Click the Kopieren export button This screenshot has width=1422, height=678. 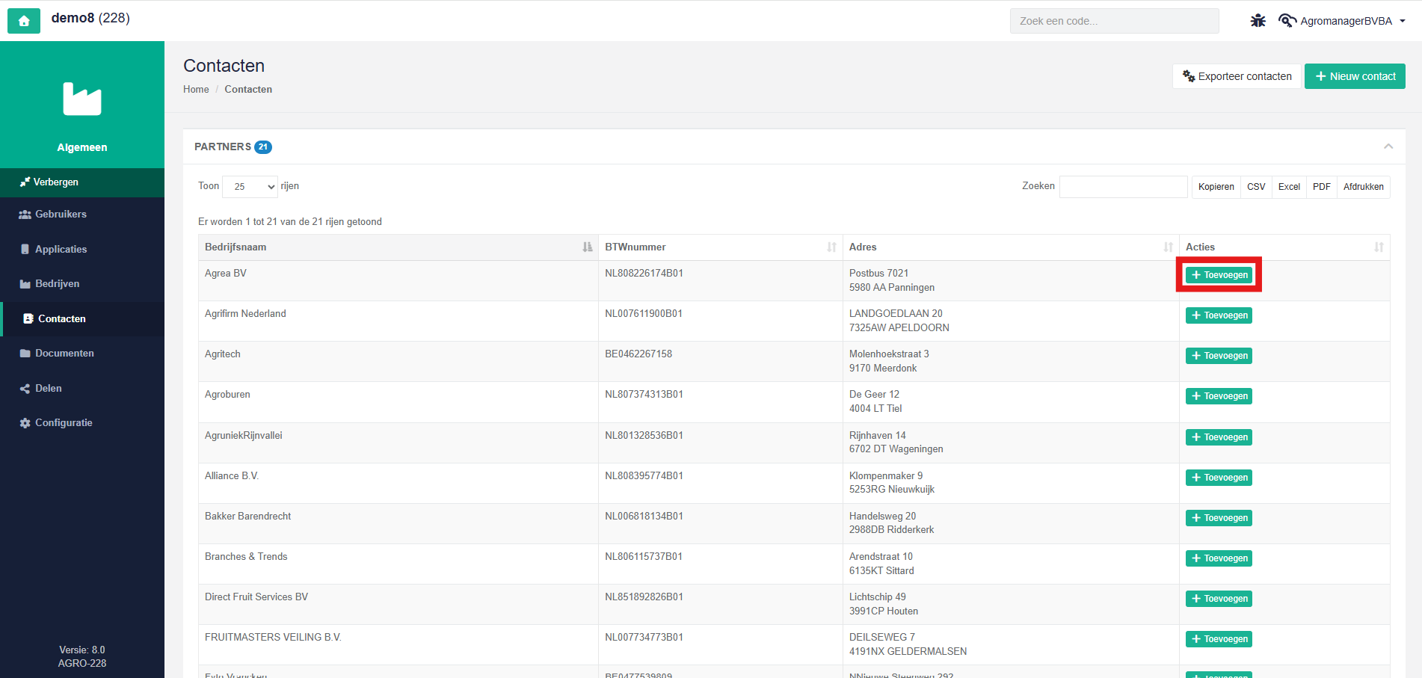pyautogui.click(x=1216, y=187)
